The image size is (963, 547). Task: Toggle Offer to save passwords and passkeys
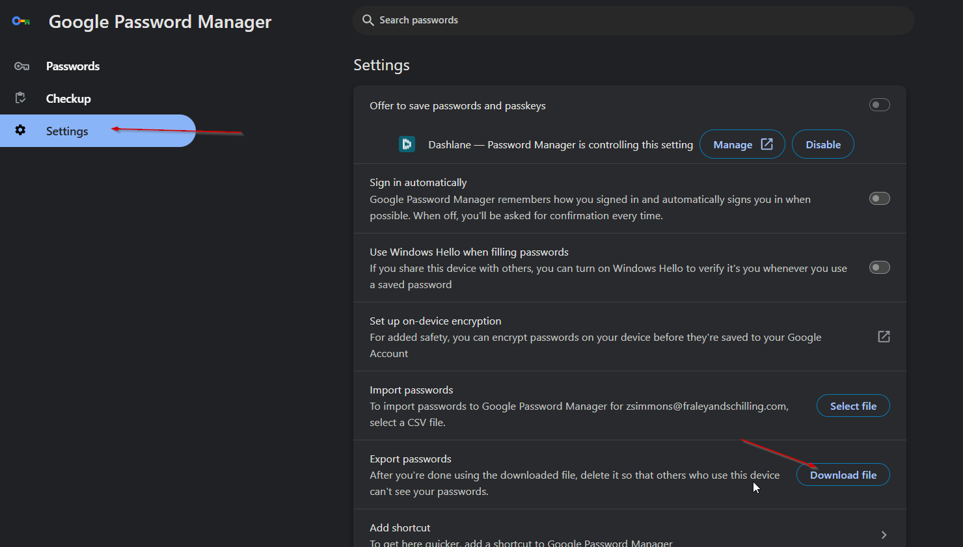(880, 105)
